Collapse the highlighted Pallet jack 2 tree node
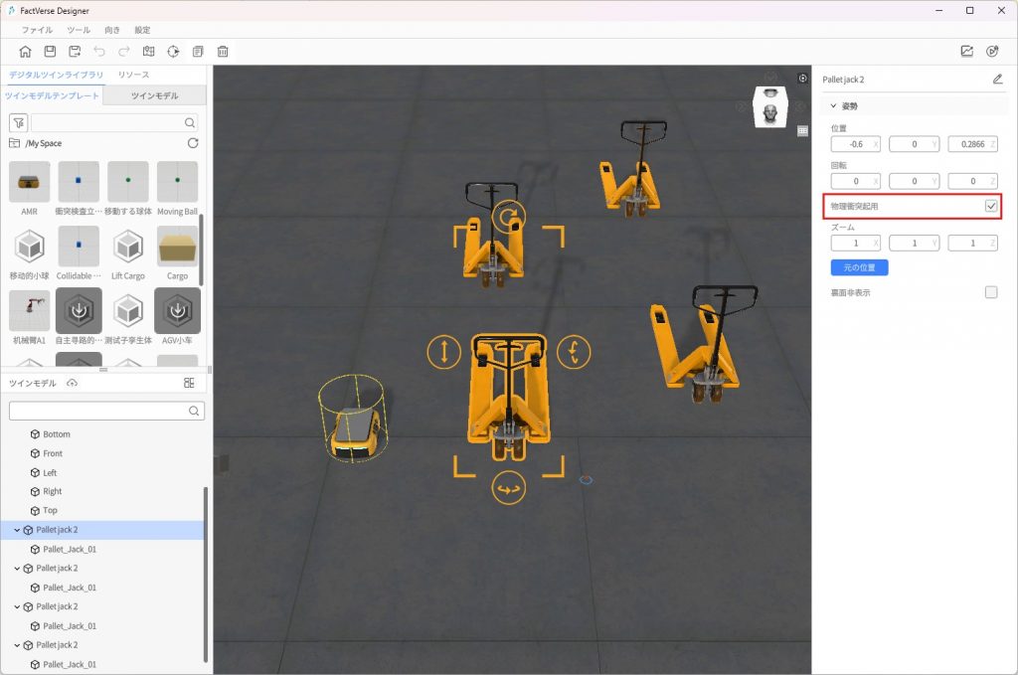This screenshot has height=675, width=1018. [x=17, y=530]
